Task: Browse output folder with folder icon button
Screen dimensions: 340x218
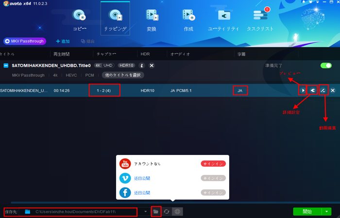Action: pyautogui.click(x=156, y=212)
